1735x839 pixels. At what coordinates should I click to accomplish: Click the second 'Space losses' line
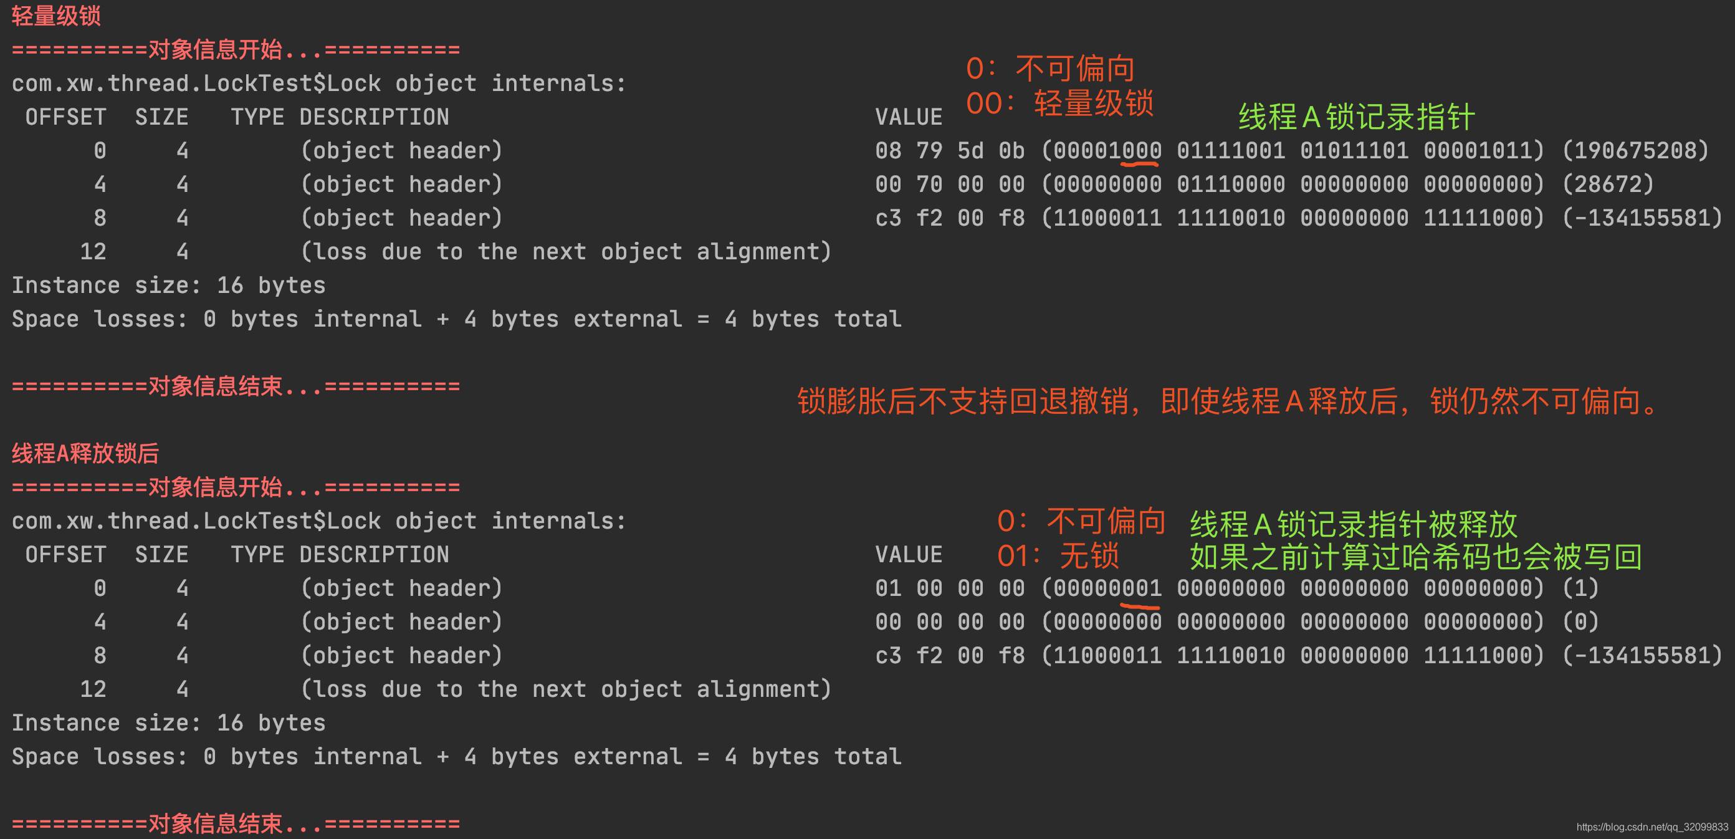[457, 757]
